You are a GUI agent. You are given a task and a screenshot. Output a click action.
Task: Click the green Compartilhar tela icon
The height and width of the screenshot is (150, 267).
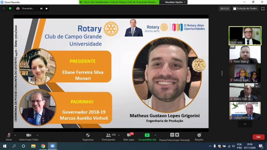pyautogui.click(x=147, y=135)
